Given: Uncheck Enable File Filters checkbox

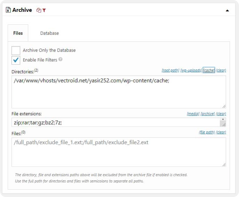Looking at the screenshot, I should tap(16, 60).
